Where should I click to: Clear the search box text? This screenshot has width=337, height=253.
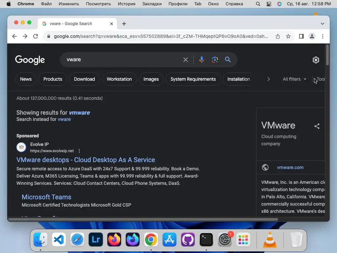coord(186,60)
